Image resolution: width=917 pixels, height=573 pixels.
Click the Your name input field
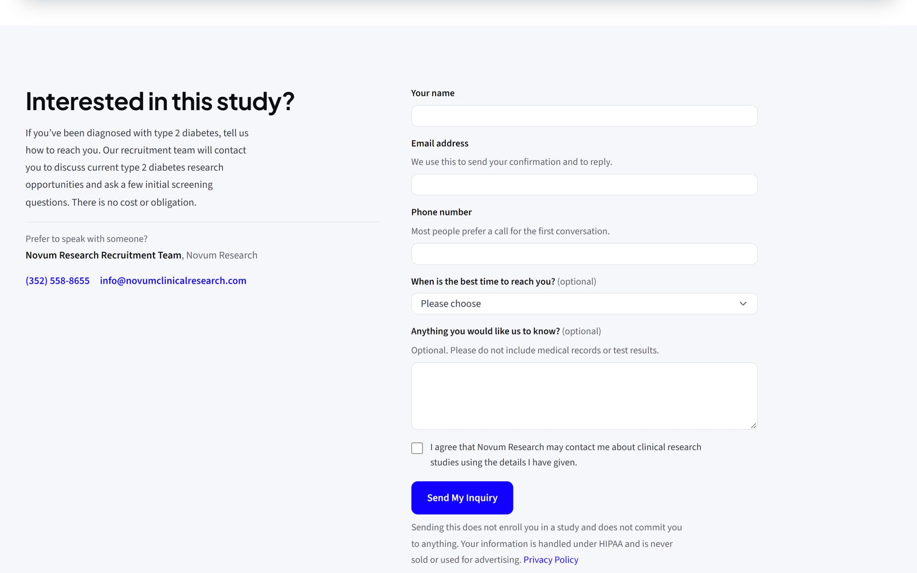coord(584,116)
